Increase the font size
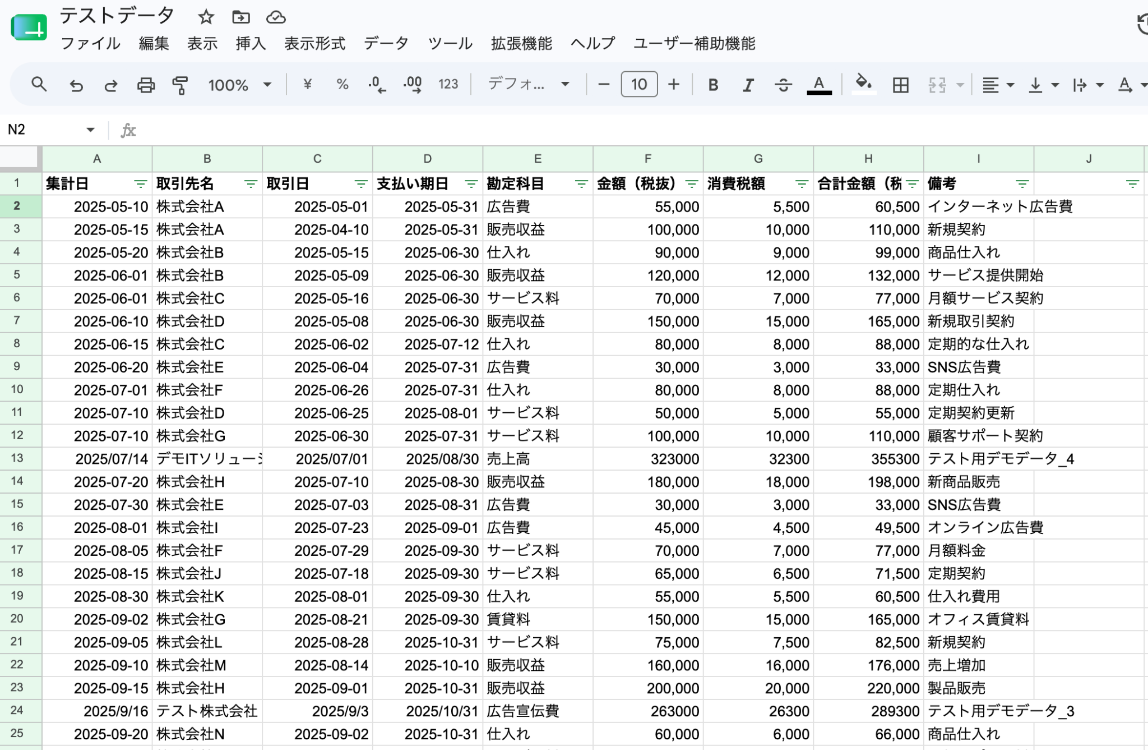1148x750 pixels. 674,85
